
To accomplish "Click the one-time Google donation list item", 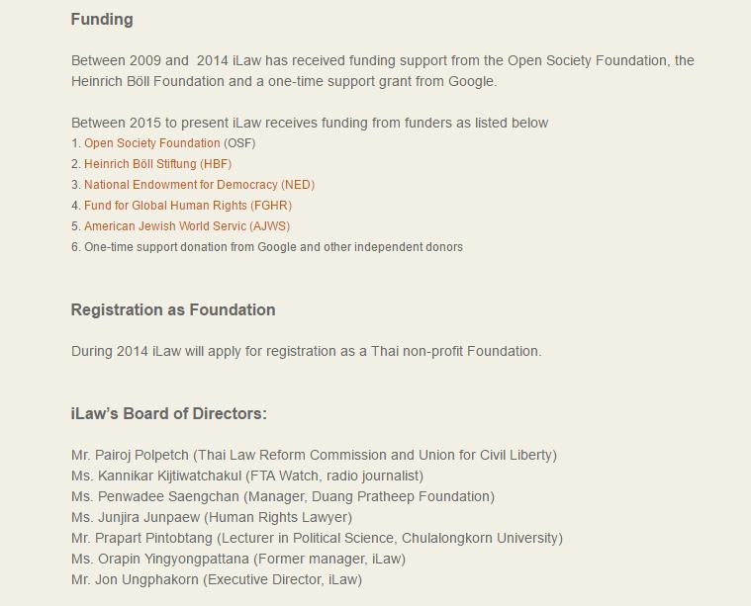I will pyautogui.click(x=267, y=247).
